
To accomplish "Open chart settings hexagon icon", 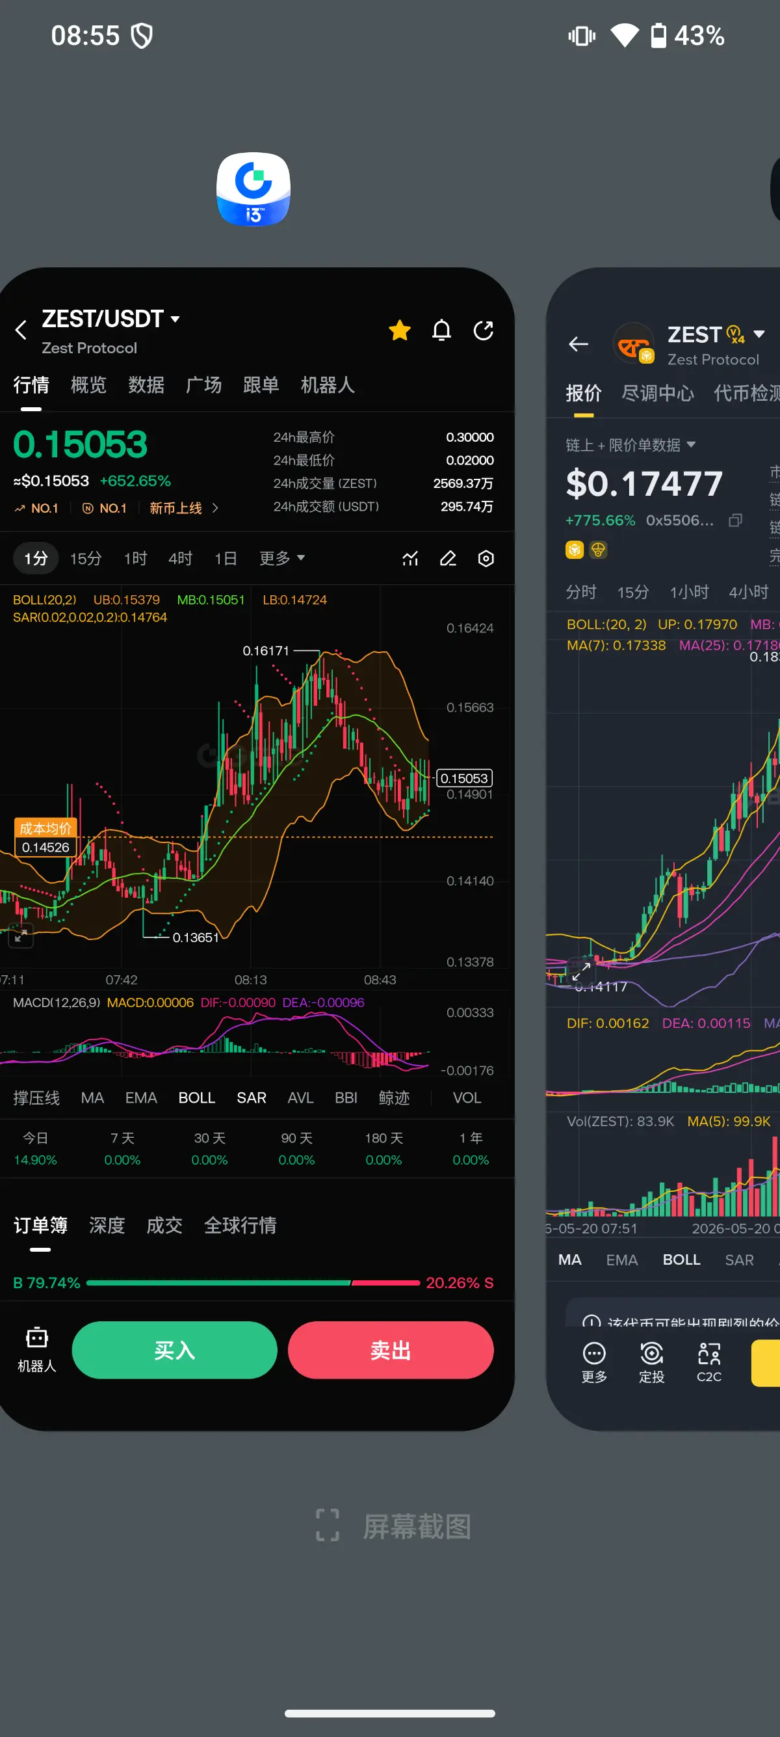I will click(x=486, y=558).
